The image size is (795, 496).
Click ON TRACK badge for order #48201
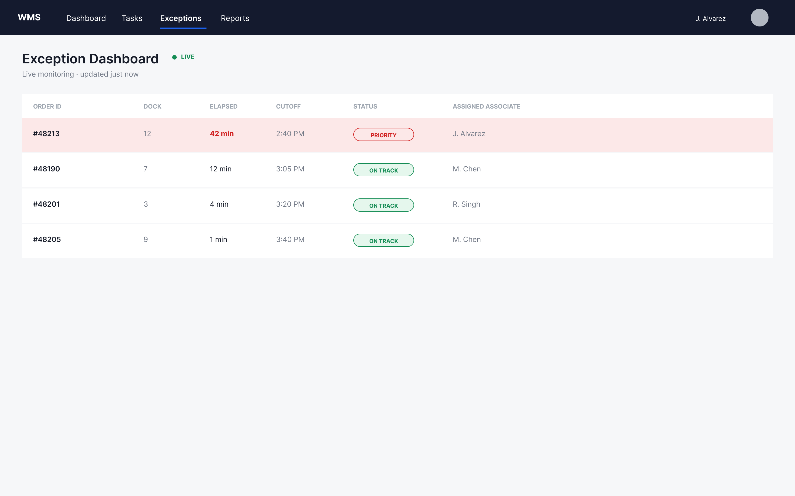(383, 205)
